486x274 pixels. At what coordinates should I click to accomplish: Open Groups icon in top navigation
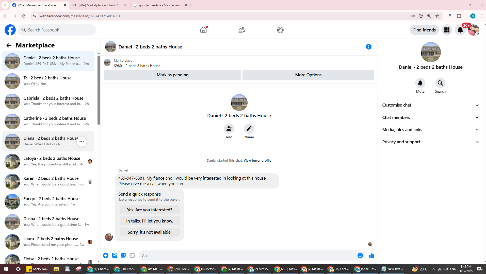[280, 30]
